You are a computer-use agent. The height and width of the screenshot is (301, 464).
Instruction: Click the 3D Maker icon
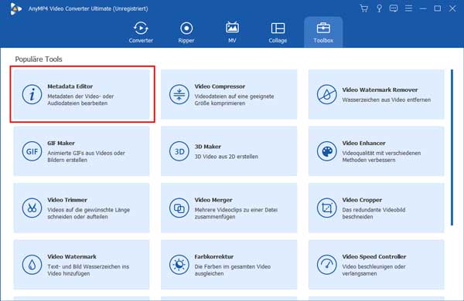click(179, 151)
